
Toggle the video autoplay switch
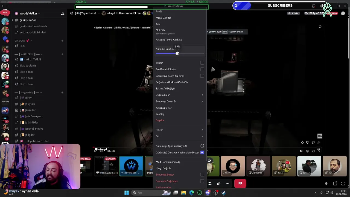(x=301, y=151)
